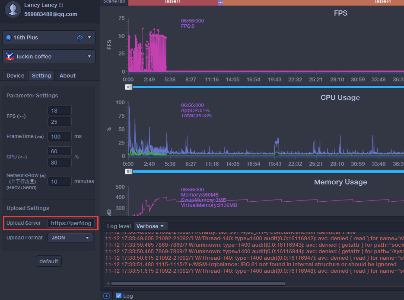The height and width of the screenshot is (300, 404).
Task: Click the log scrollbar left arrow
Action: 108,284
